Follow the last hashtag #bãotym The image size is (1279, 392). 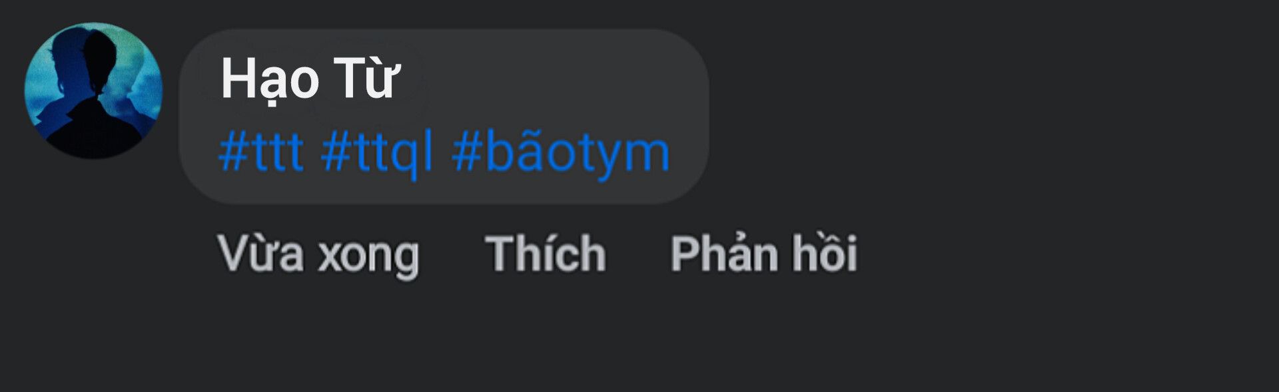[560, 154]
